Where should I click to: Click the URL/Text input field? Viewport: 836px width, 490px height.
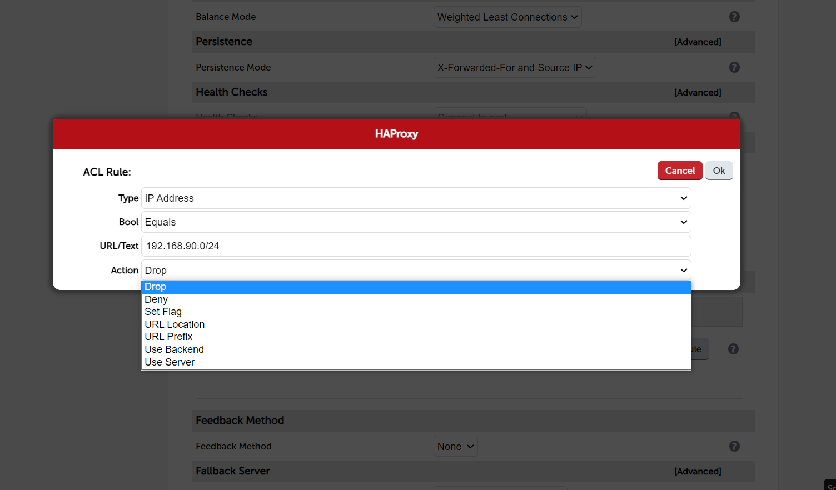click(x=416, y=246)
